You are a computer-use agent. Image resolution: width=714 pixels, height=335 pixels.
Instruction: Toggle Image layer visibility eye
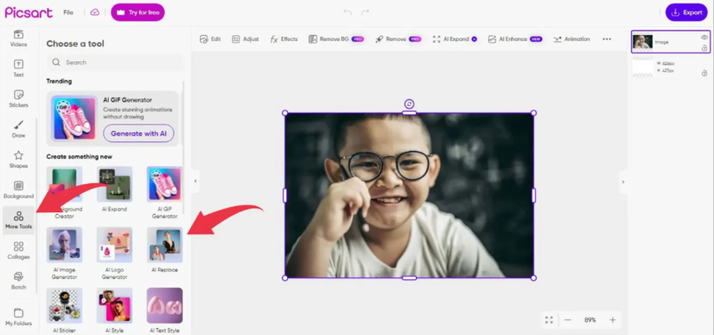(705, 38)
